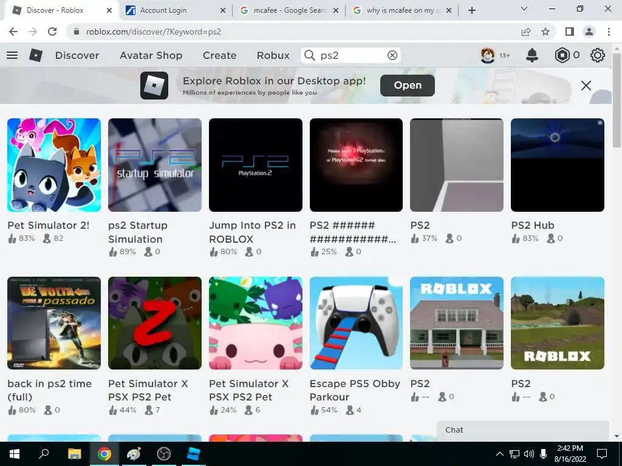Click the Roblox logo home icon
The image size is (622, 466).
coord(36,55)
